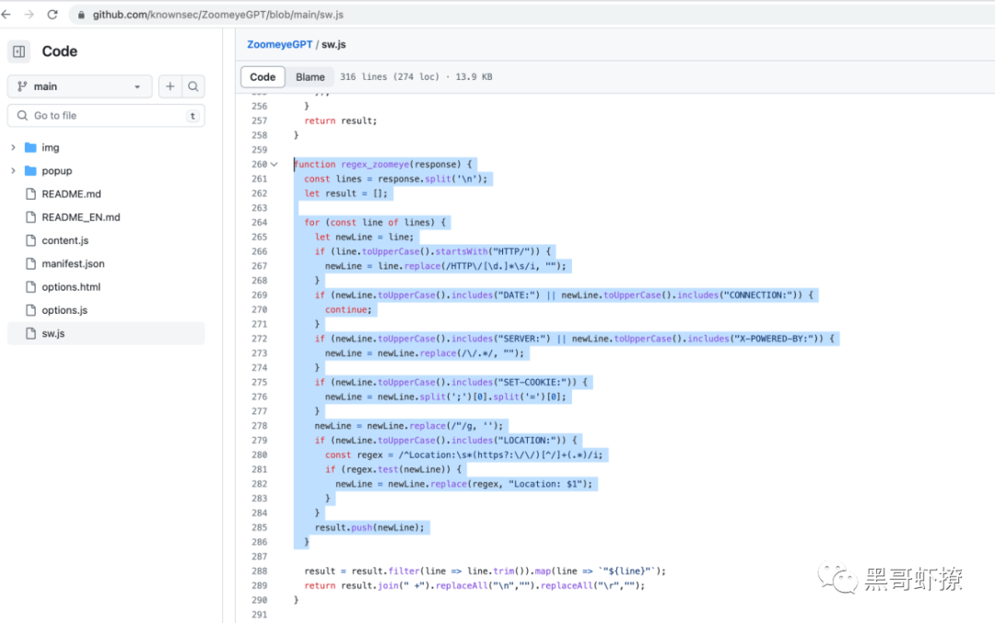
Task: Select the Code view tab
Action: pyautogui.click(x=263, y=76)
